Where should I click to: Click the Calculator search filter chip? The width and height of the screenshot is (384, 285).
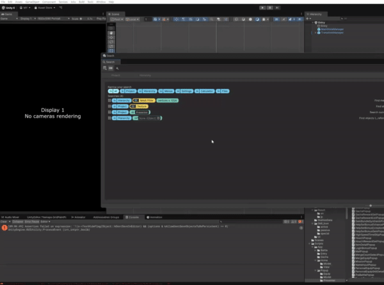pyautogui.click(x=207, y=91)
